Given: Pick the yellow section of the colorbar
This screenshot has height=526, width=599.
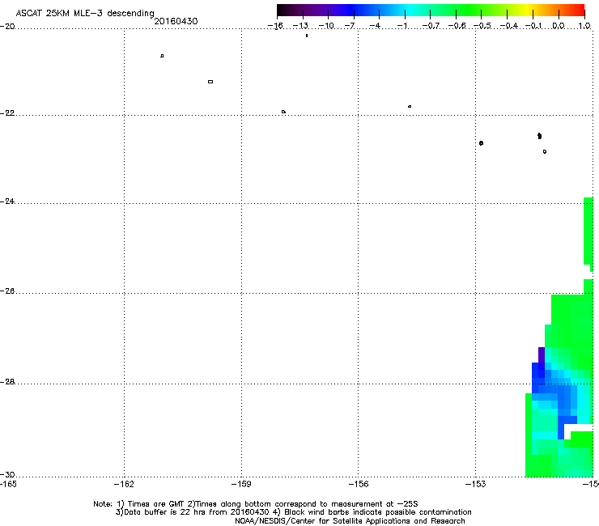Looking at the screenshot, I should click(526, 11).
